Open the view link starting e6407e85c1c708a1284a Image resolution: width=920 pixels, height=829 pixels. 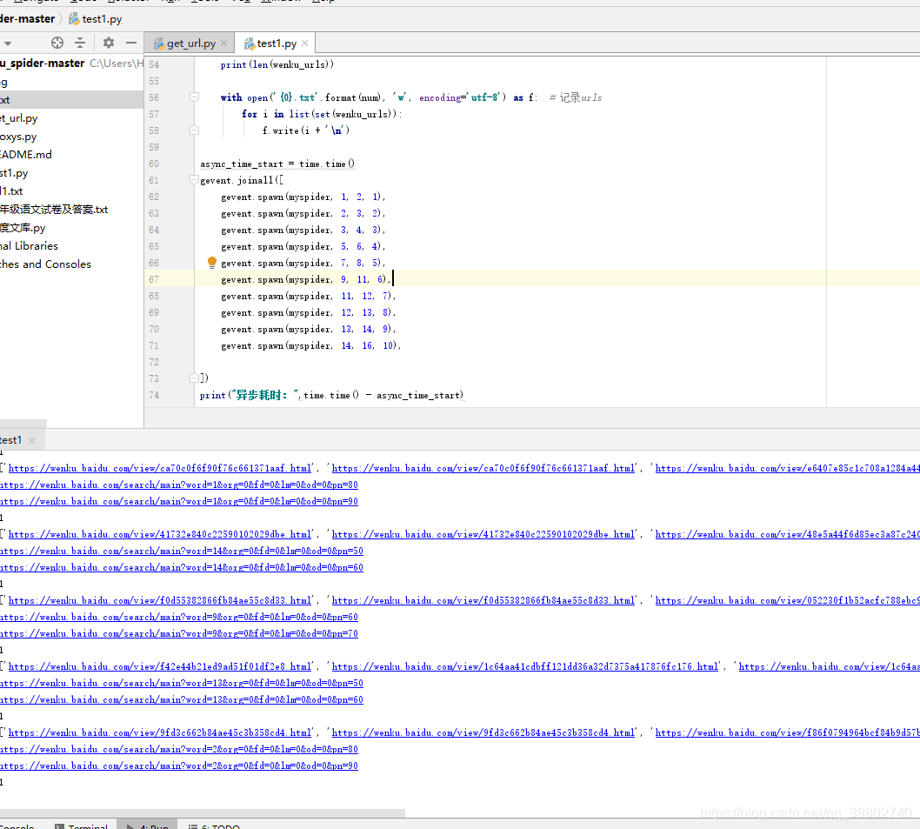coord(788,469)
